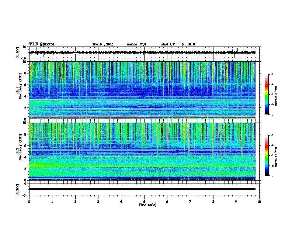The width and height of the screenshot is (292, 226).
Task: Select the date text "Mar.9 , 2025"
Action: 103,44
